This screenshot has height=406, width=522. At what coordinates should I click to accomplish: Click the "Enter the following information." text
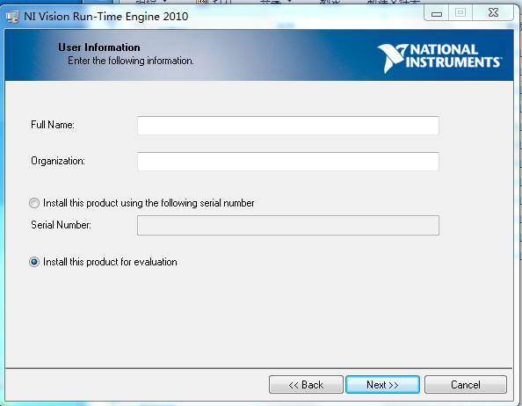click(130, 61)
